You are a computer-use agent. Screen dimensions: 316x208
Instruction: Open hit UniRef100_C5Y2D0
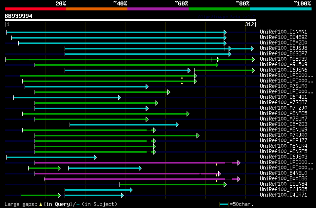[x=283, y=42]
